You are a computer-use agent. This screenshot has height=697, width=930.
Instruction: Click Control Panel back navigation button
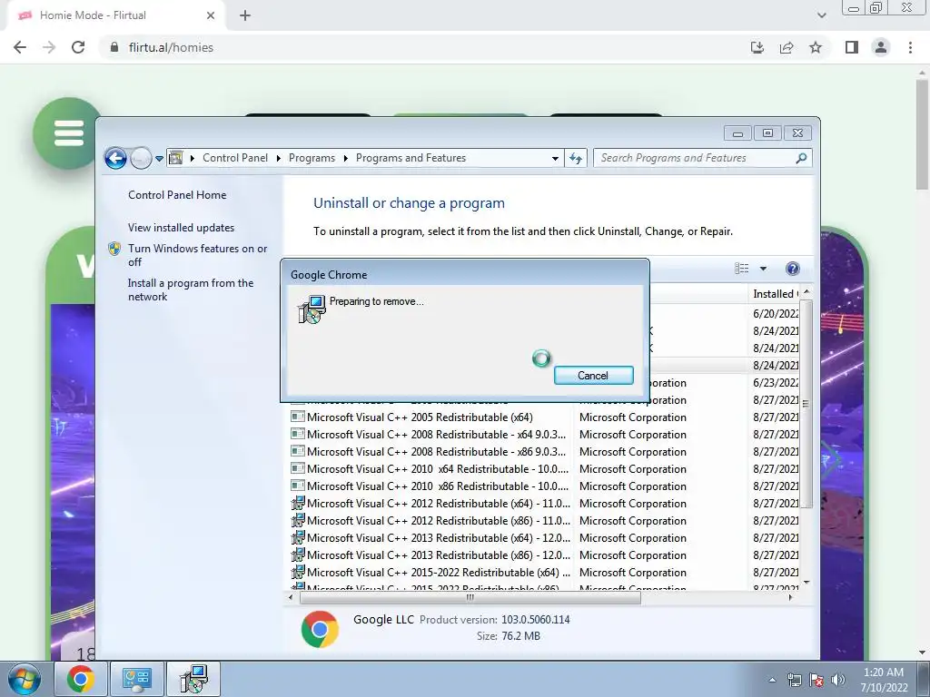tap(115, 158)
